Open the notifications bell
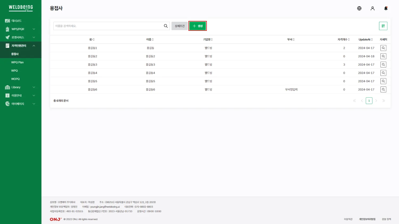Image resolution: width=399 pixels, height=224 pixels. (386, 8)
